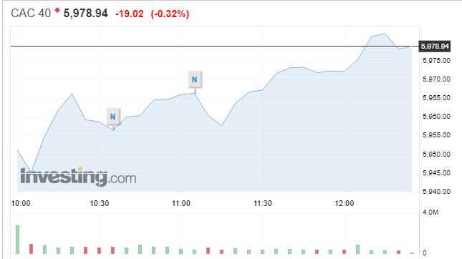The height and width of the screenshot is (259, 462).
Task: Click the first red volume bar
Action: point(32,249)
